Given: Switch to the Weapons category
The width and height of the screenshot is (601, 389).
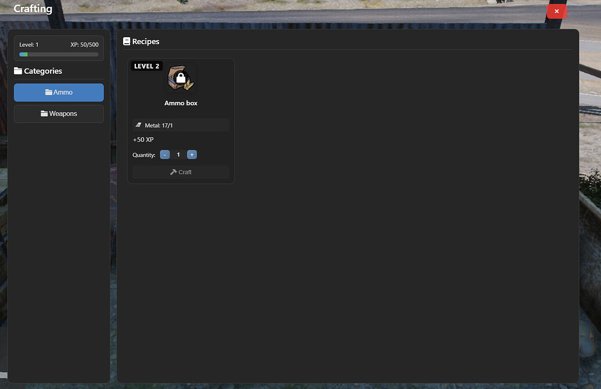Looking at the screenshot, I should coord(59,113).
